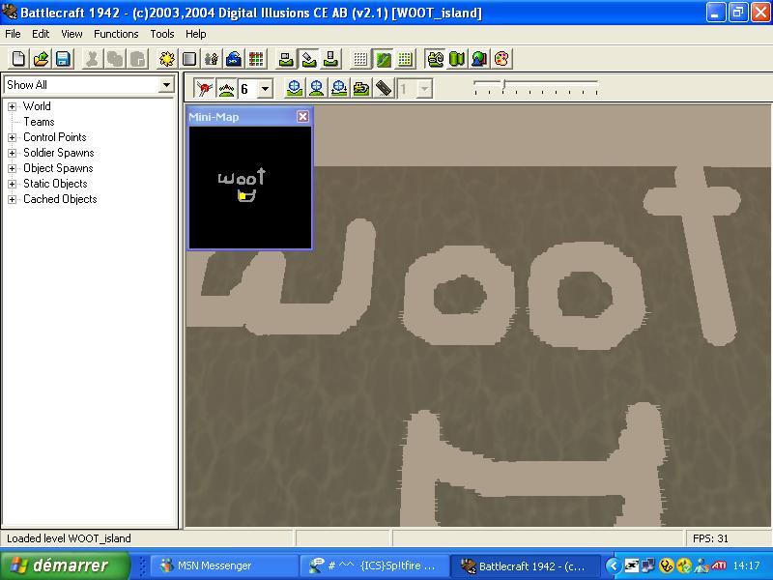773x580 pixels.
Task: Click the green folded map icon
Action: [x=457, y=59]
